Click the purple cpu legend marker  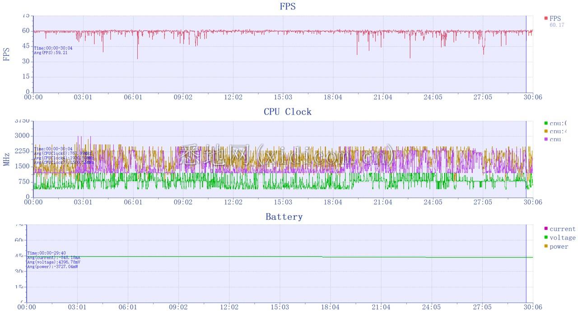click(x=546, y=139)
